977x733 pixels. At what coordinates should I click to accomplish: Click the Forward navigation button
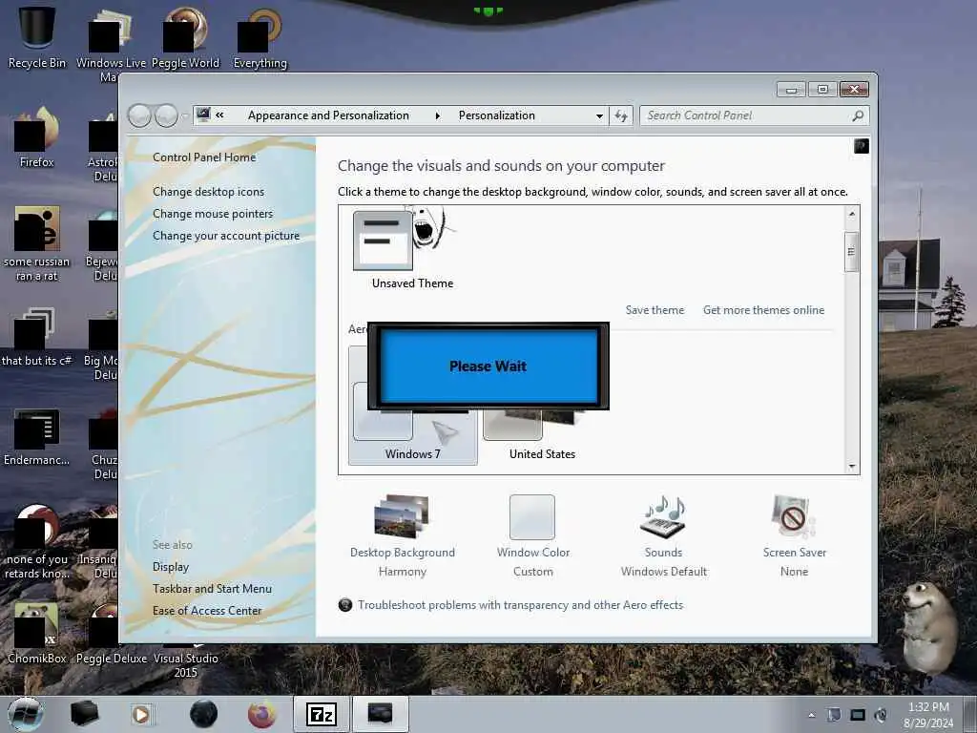pyautogui.click(x=166, y=115)
